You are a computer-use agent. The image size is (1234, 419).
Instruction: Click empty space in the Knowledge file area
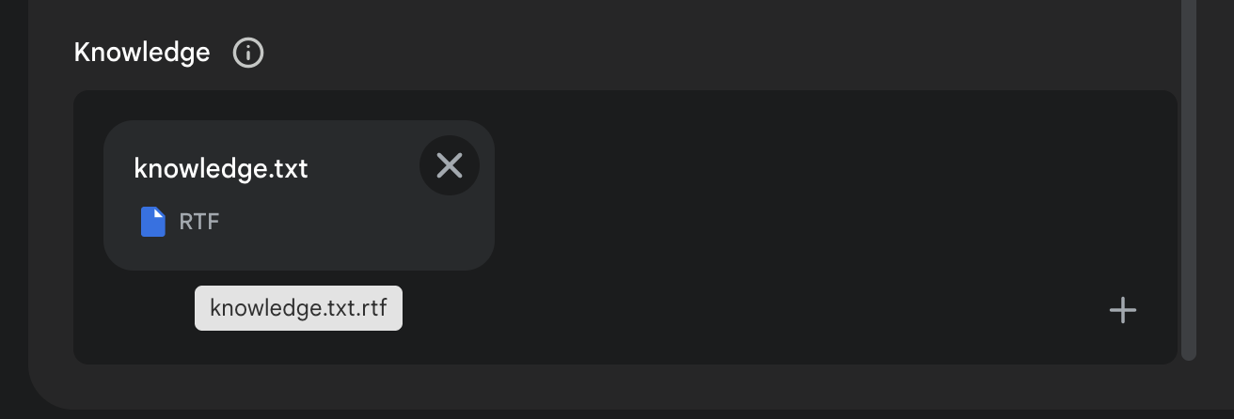coord(799,207)
